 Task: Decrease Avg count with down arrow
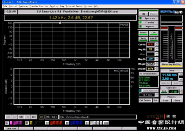157,50
